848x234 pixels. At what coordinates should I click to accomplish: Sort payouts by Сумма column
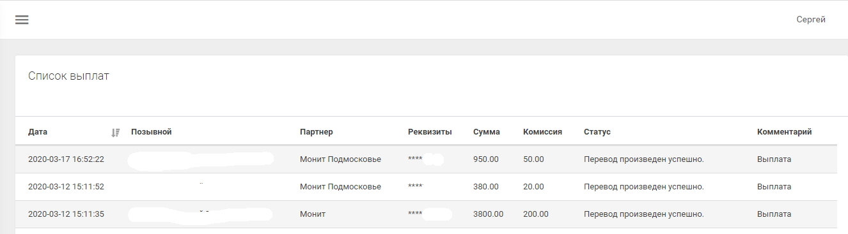(487, 132)
